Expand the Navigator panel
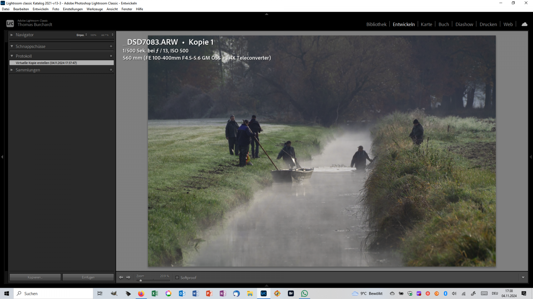 (12, 35)
